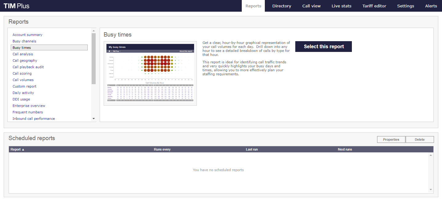This screenshot has height=200, width=442.
Task: Select Account summary report
Action: click(x=27, y=35)
